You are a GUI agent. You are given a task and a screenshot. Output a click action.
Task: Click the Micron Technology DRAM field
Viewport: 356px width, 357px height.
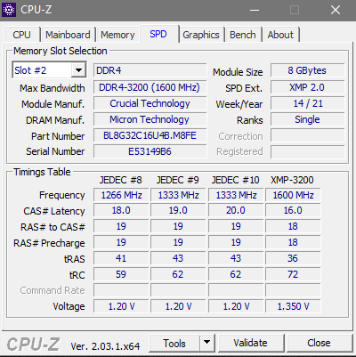click(150, 119)
